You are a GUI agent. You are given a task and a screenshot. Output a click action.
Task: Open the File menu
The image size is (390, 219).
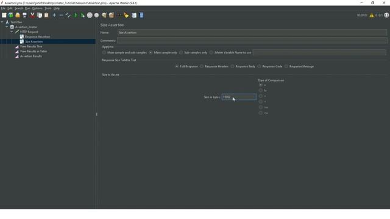[x=3, y=8]
